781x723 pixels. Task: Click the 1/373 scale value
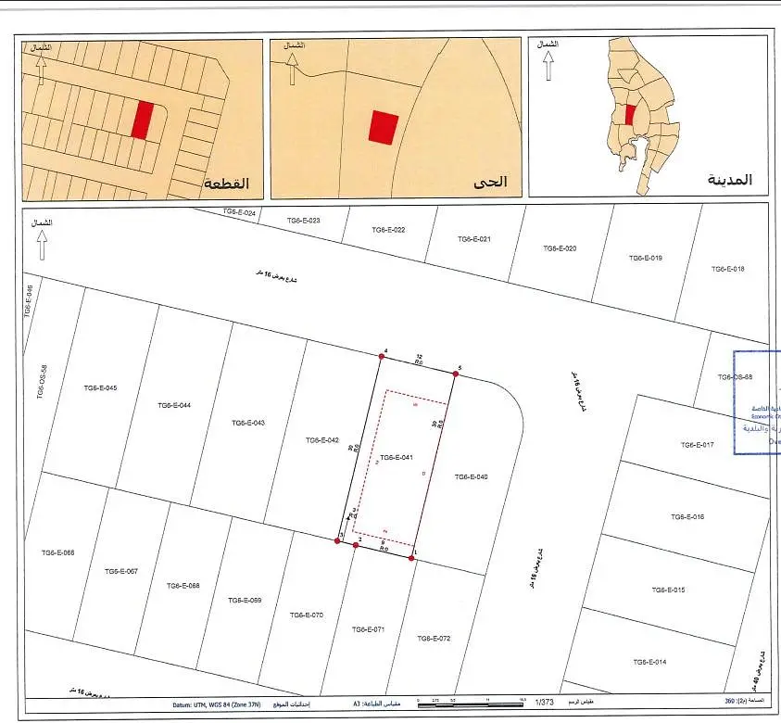542,704
